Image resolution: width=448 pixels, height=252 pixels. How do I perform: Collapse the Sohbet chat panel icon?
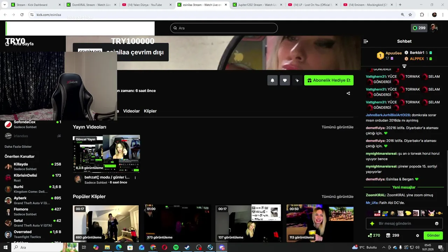366,41
